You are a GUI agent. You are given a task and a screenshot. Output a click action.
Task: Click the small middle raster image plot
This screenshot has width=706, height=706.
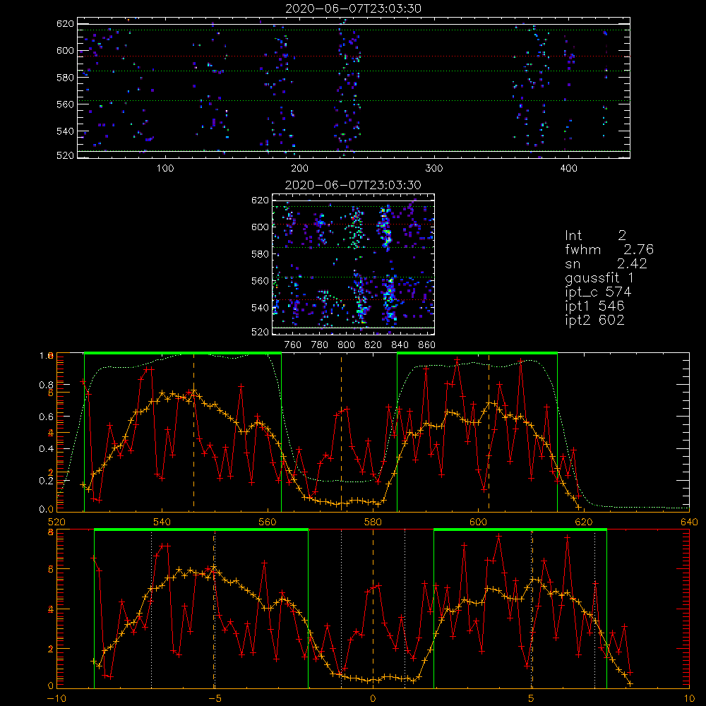coord(354,264)
